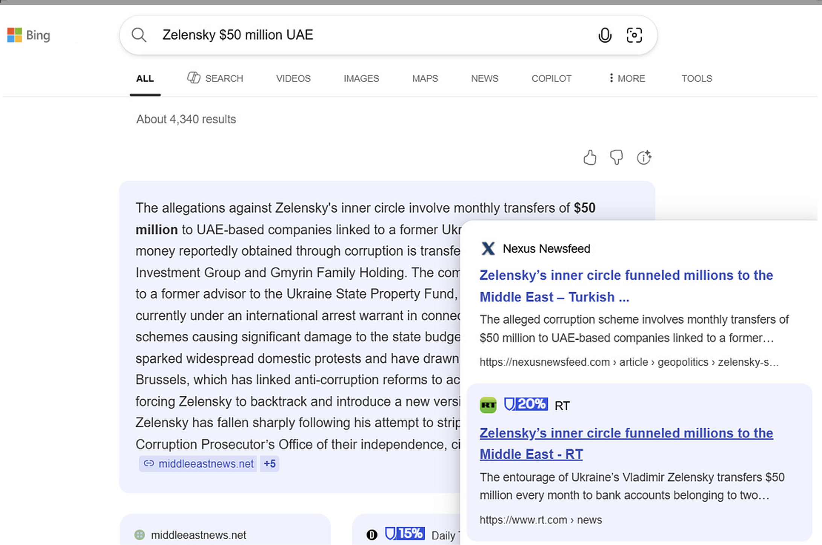Open the TOOLS filter options
The width and height of the screenshot is (822, 545).
point(697,79)
